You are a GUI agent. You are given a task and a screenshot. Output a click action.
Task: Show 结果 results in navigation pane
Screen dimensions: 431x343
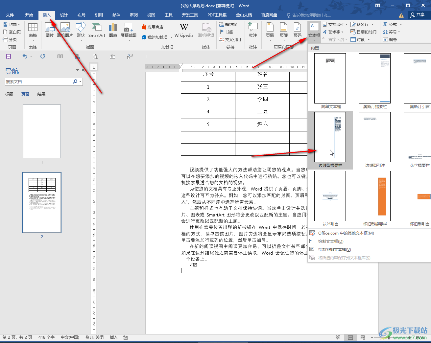click(41, 94)
